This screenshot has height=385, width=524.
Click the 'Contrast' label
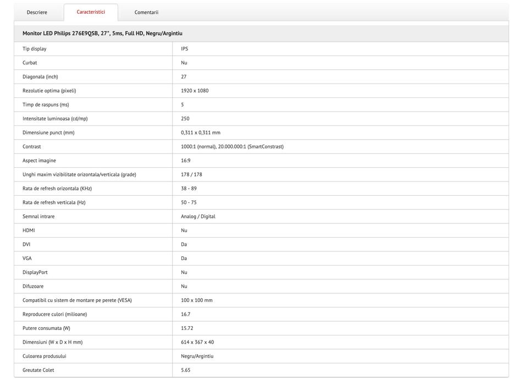pos(32,147)
